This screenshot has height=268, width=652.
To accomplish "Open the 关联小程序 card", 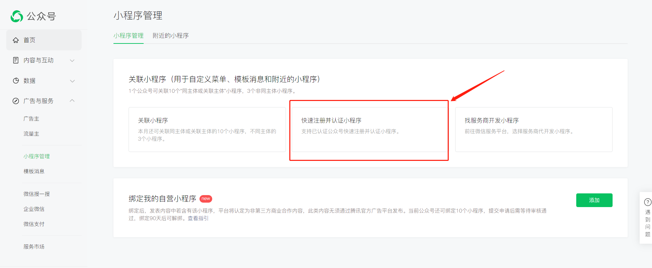I will point(207,129).
